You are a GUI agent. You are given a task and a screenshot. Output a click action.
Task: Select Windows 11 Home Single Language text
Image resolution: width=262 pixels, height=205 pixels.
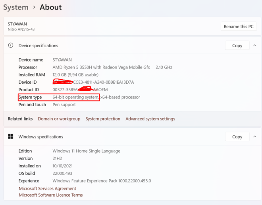(x=87, y=151)
